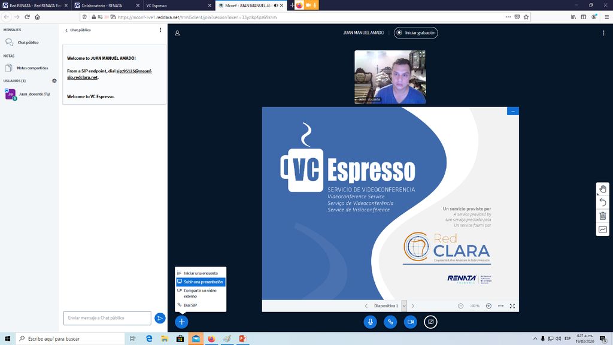Switch to the VC Espresso tab
Image resolution: width=613 pixels, height=345 pixels.
click(178, 5)
